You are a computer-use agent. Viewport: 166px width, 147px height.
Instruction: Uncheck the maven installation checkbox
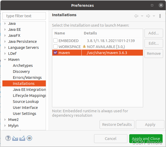pyautogui.click(x=55, y=52)
